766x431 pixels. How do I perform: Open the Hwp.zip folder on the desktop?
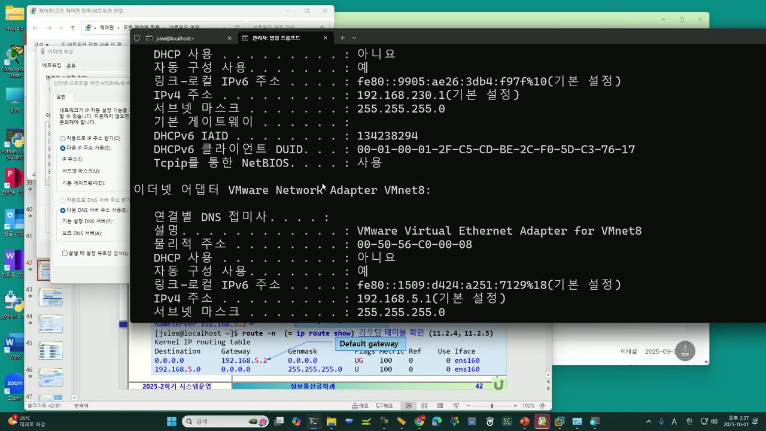14,18
